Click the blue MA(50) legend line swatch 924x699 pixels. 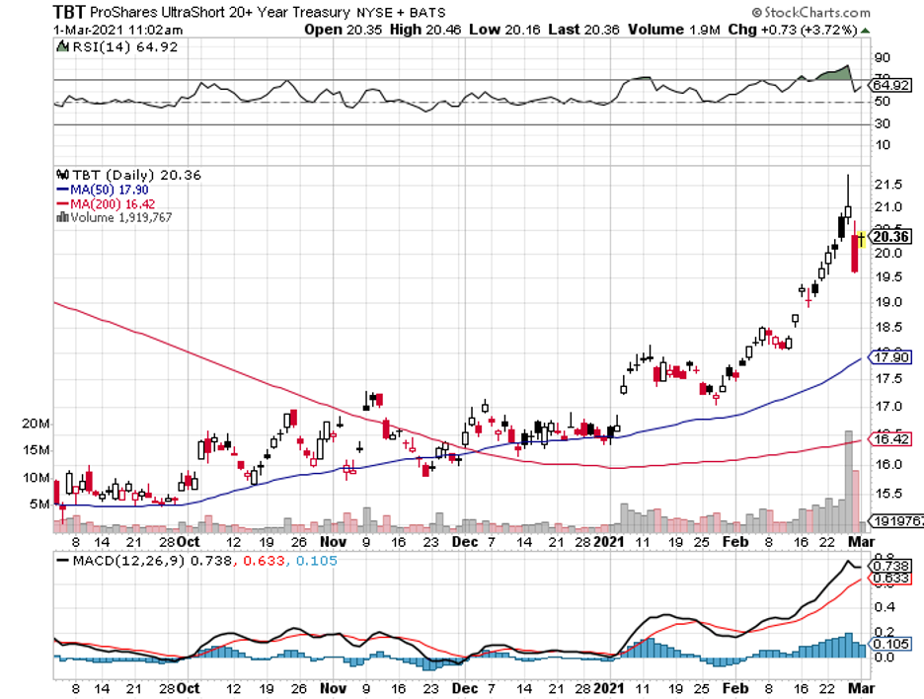coord(62,190)
